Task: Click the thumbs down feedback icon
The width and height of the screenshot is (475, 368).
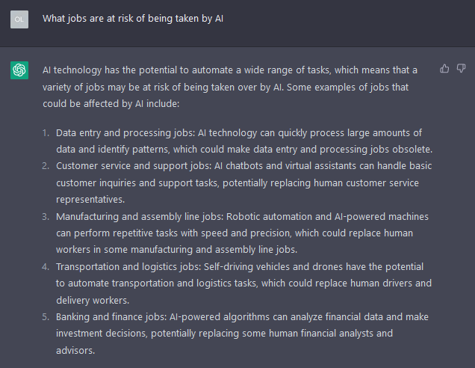Action: [x=461, y=69]
